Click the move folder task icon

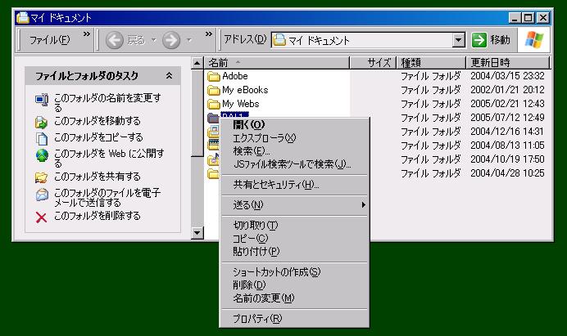point(41,123)
